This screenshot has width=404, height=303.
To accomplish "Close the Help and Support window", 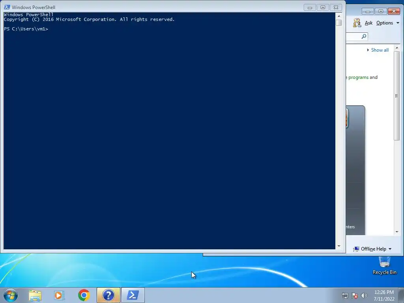I will pos(394,11).
